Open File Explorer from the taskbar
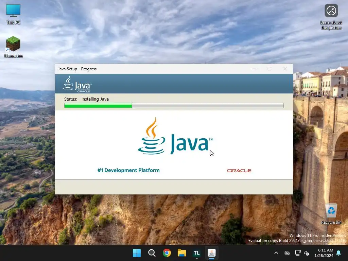This screenshot has height=261, width=348. click(181, 253)
